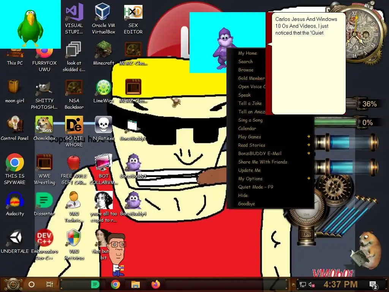Open the FURRYFOX UWU desktop icon

point(44,60)
